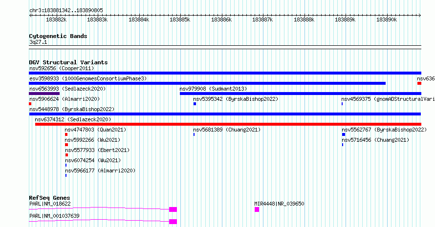This screenshot has width=435, height=227.
Task: Select the blue bar under nsv979908
Action: [x=301, y=94]
